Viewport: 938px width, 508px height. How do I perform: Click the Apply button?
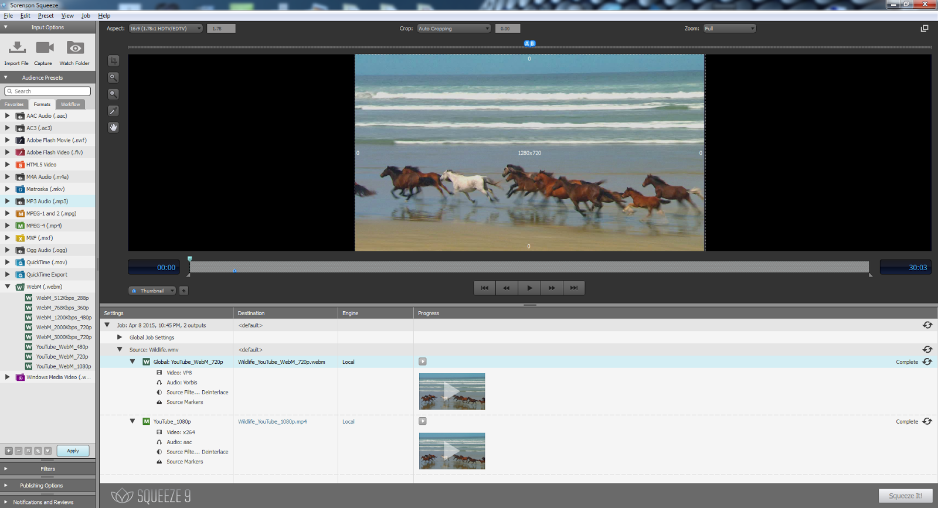(x=73, y=451)
